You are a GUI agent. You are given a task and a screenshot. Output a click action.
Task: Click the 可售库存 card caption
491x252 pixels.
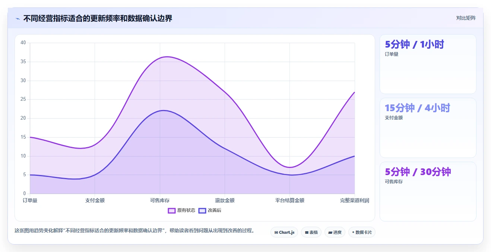(x=394, y=182)
